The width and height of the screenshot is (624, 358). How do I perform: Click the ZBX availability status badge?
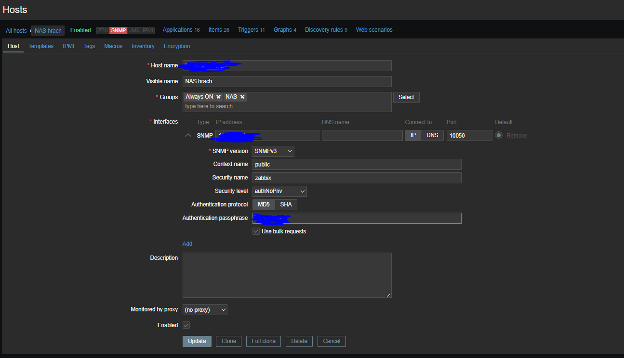click(103, 30)
